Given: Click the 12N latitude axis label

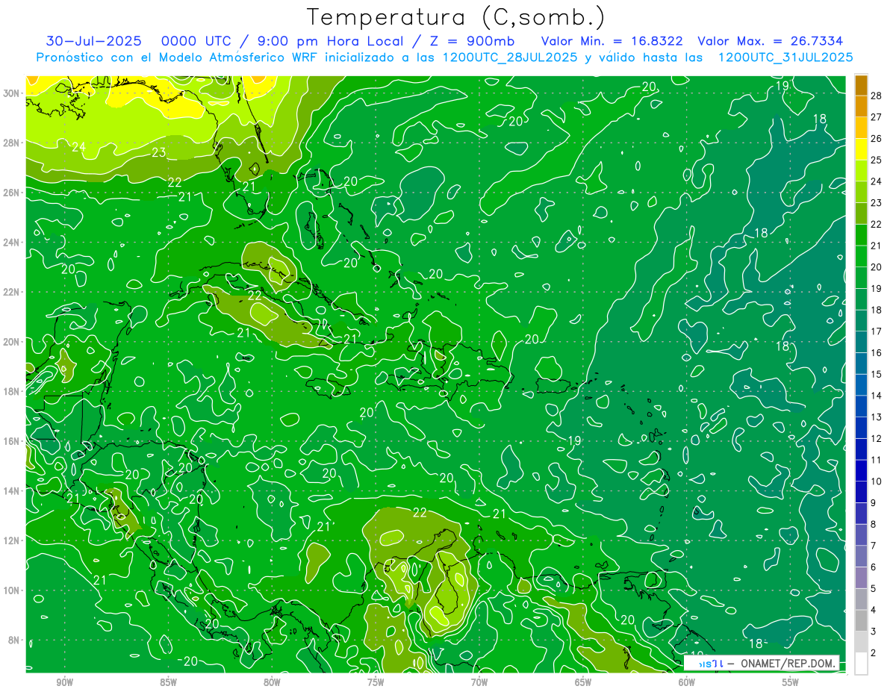Looking at the screenshot, I should tap(13, 540).
